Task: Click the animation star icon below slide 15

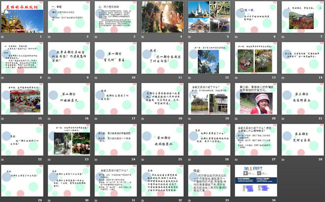Action: (x=2, y=119)
